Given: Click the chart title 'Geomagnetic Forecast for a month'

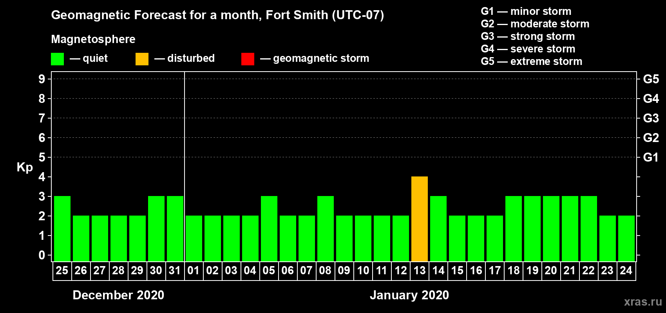Looking at the screenshot, I should pos(156,15).
